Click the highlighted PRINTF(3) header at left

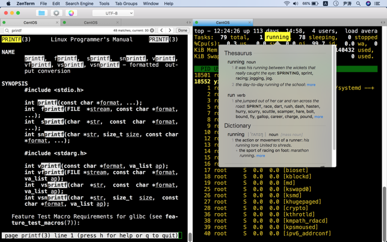point(16,40)
